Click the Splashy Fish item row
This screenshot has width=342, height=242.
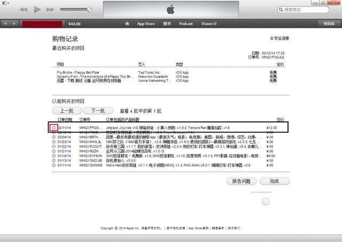95,76
